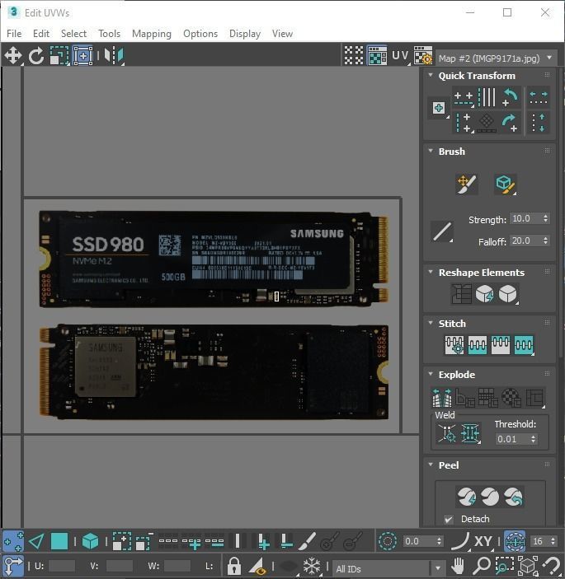This screenshot has width=565, height=579.
Task: Click Align Horizontally in Quick Transform
Action: click(x=464, y=97)
